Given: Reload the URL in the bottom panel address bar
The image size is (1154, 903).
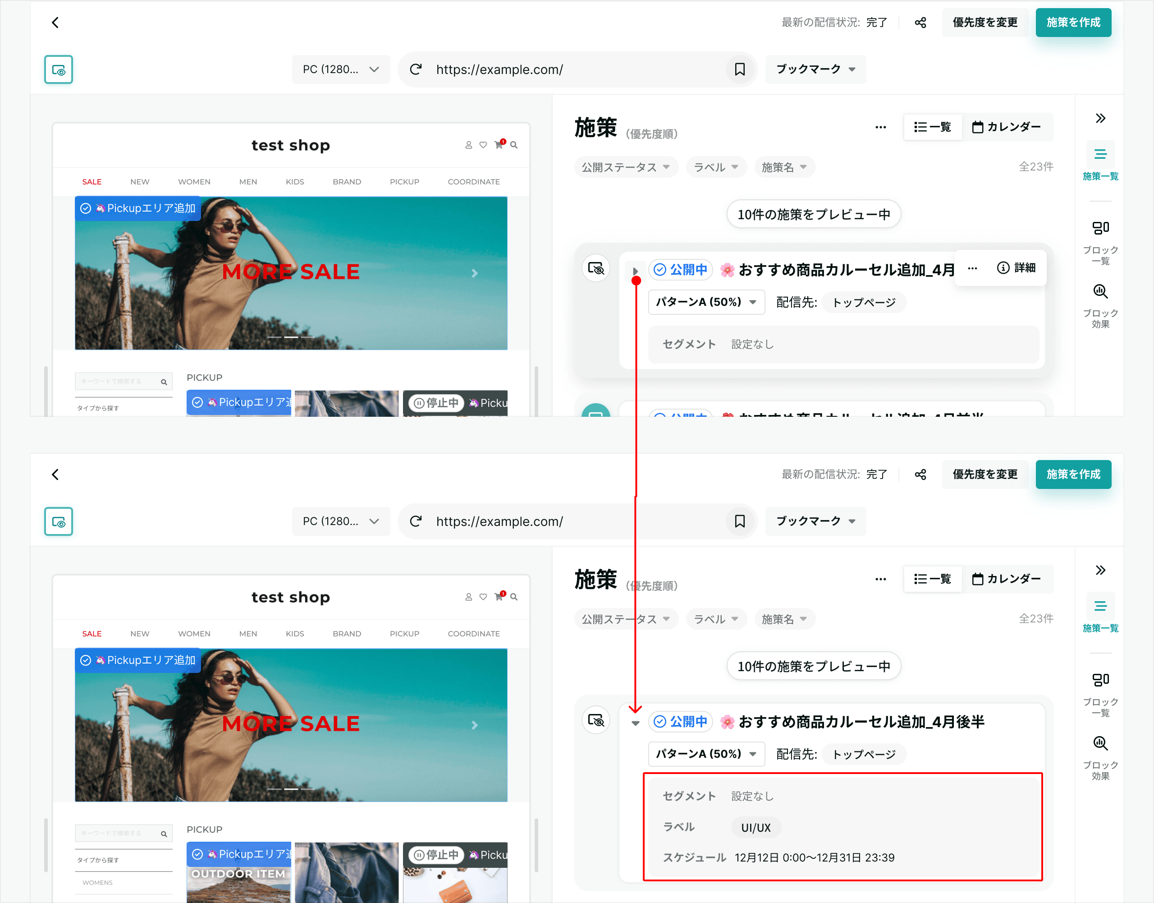Looking at the screenshot, I should point(416,521).
